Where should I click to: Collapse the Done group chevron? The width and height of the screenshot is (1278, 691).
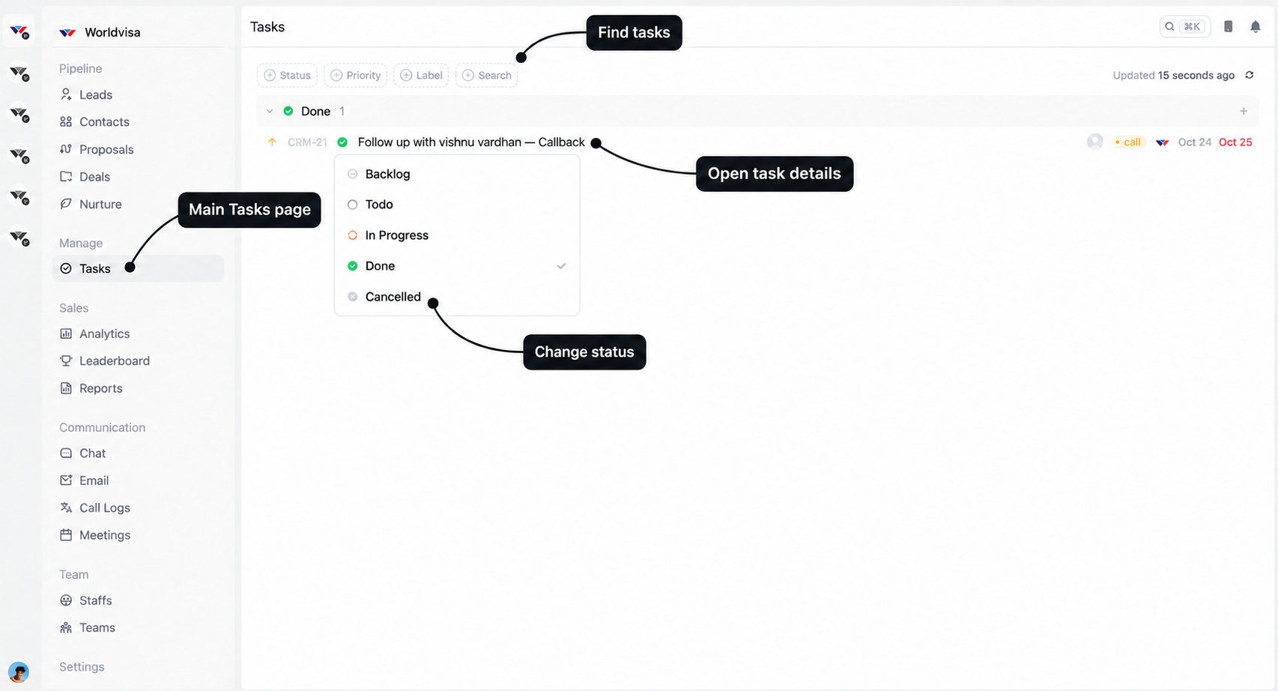click(270, 112)
